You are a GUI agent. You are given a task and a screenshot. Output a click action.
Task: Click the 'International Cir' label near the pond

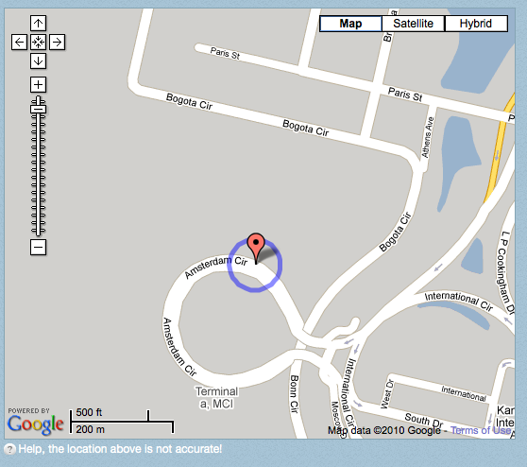[x=458, y=301]
